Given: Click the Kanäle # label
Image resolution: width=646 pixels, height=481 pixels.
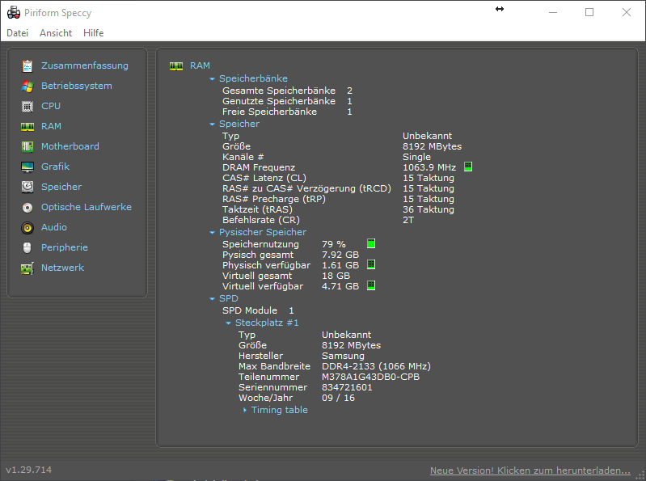Looking at the screenshot, I should pyautogui.click(x=243, y=157).
